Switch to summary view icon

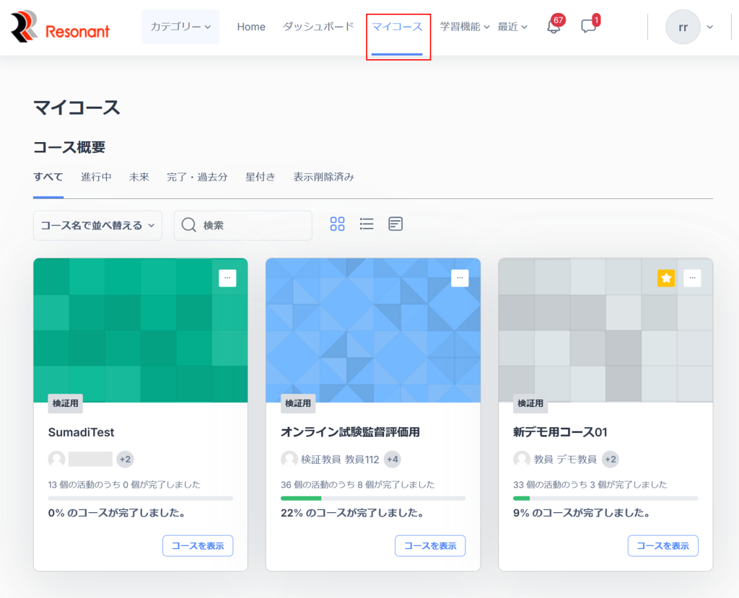click(395, 224)
